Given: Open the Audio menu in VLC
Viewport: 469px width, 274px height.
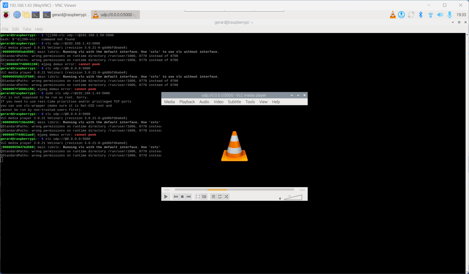Looking at the screenshot, I should point(204,102).
